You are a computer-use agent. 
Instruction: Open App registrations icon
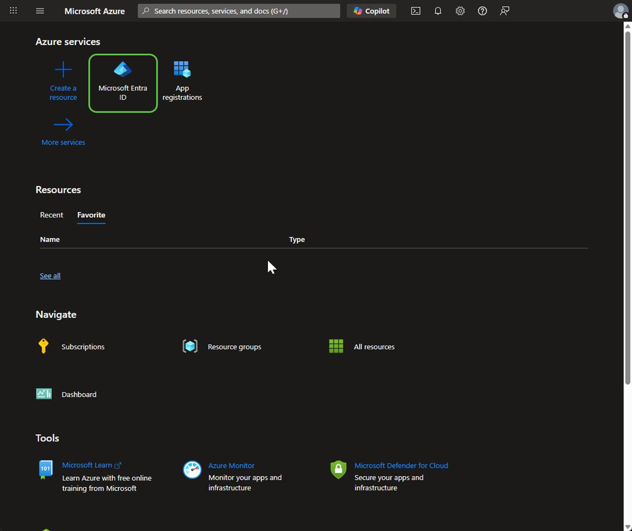point(182,70)
